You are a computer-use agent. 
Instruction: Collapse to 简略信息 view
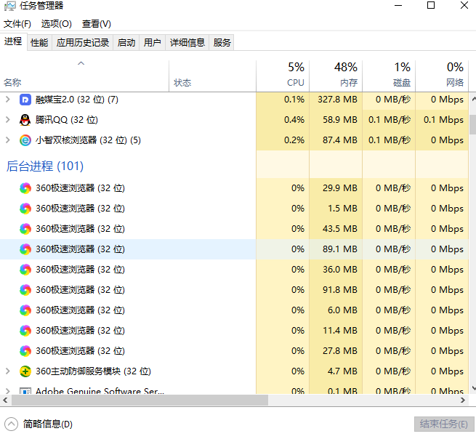(x=39, y=424)
